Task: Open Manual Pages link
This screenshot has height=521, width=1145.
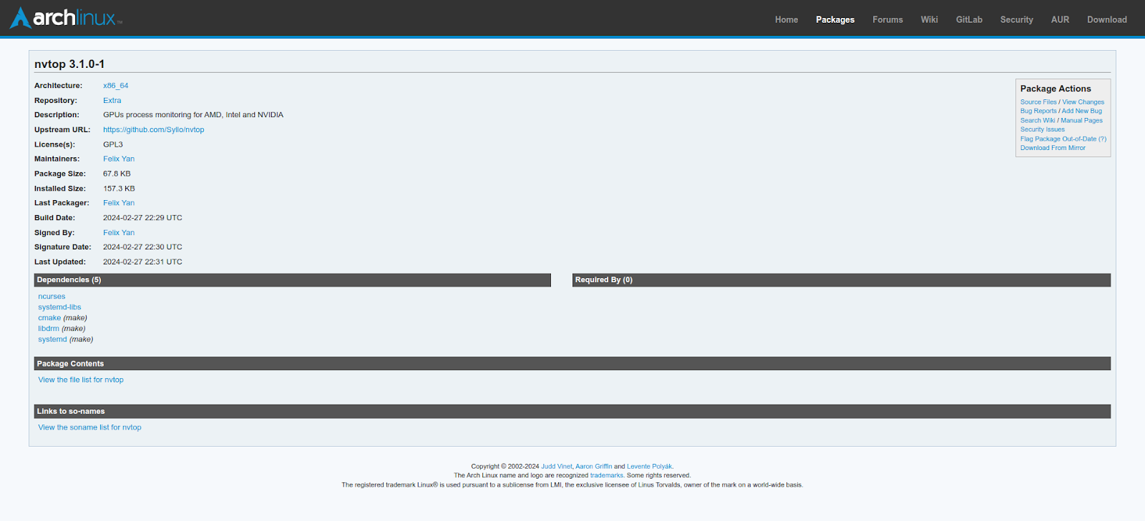Action: point(1081,121)
